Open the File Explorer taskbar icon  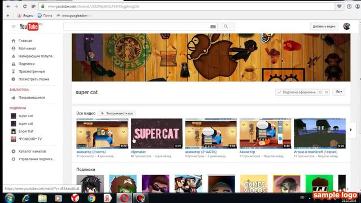tap(42, 198)
